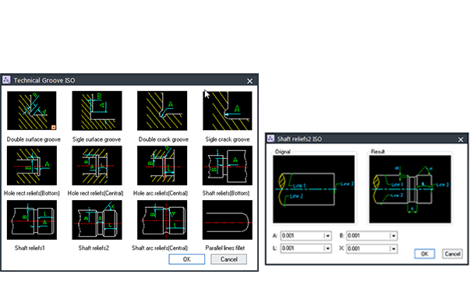Open the L value dropdown arrow
This screenshot has height=285, width=470.
click(x=327, y=248)
